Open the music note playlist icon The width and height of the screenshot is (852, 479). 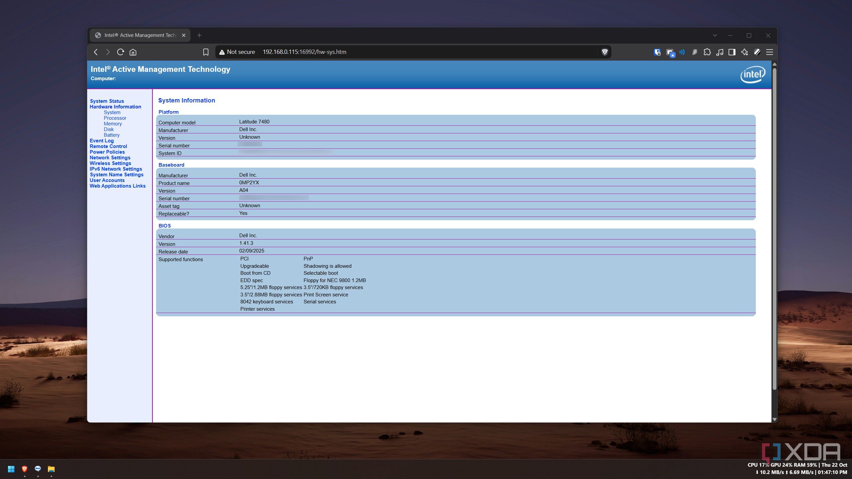point(720,52)
